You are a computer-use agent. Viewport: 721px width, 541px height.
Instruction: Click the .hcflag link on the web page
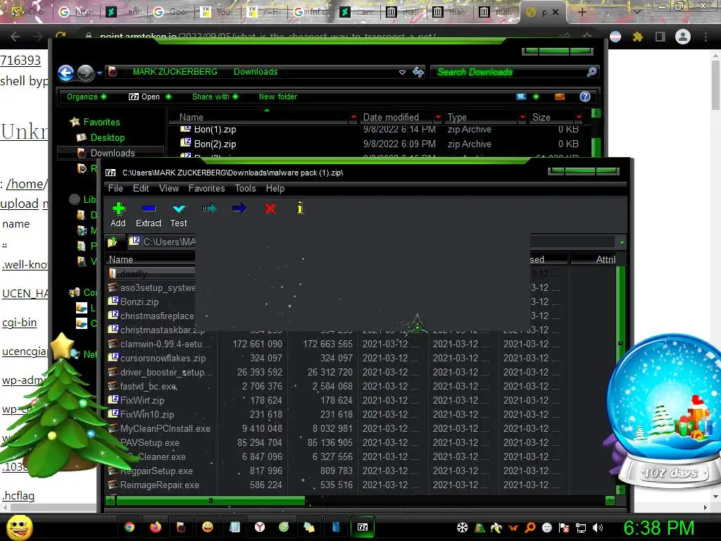pos(18,496)
